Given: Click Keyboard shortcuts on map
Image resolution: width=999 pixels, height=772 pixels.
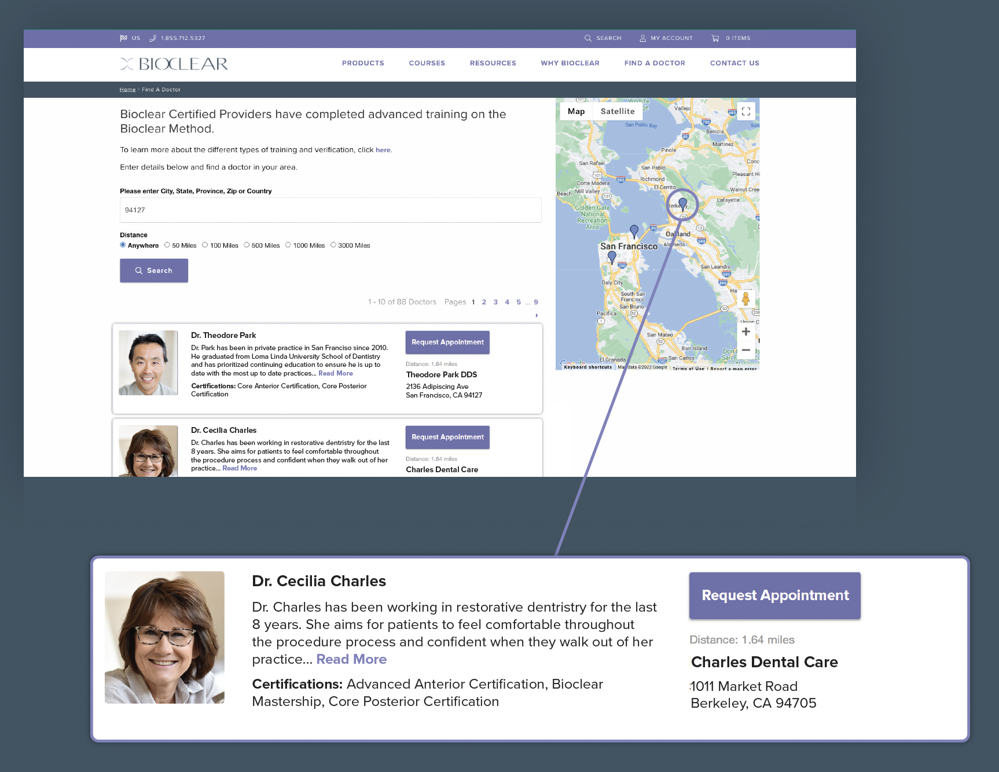Looking at the screenshot, I should pos(587,367).
